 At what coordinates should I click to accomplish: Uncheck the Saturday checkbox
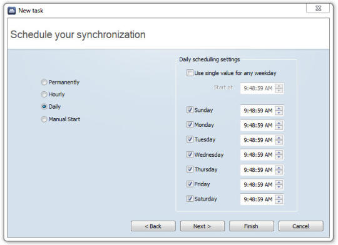pyautogui.click(x=190, y=199)
